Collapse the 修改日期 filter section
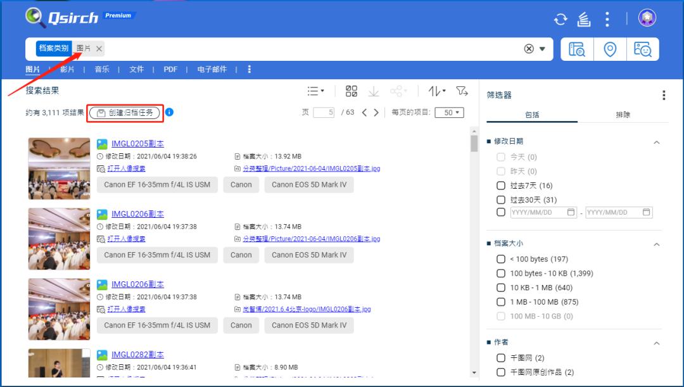Viewport: 684px width, 387px height. pos(656,142)
